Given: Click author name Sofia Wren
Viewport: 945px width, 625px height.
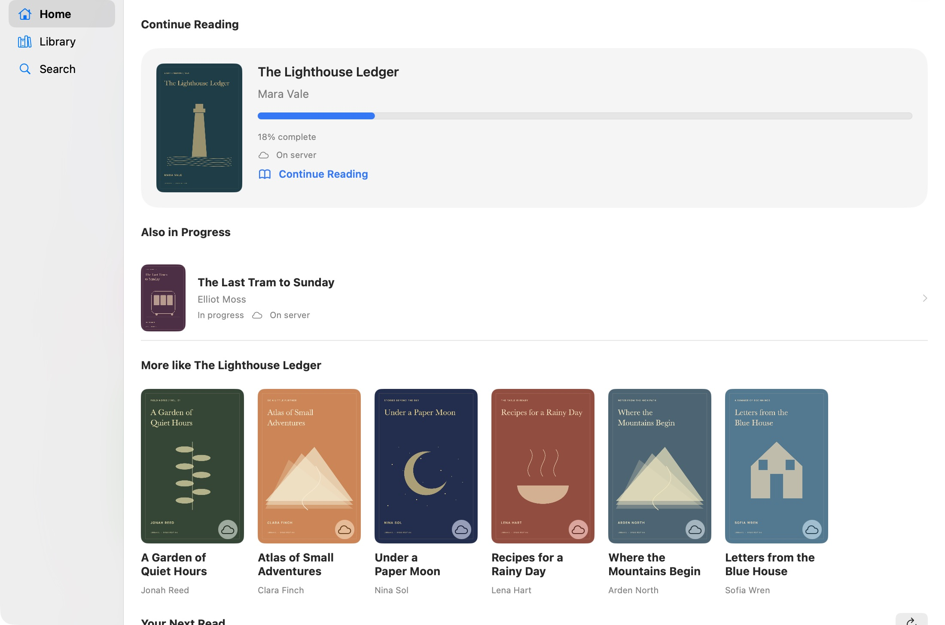Looking at the screenshot, I should coord(747,590).
